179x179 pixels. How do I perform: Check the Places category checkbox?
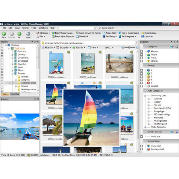click(x=142, y=58)
